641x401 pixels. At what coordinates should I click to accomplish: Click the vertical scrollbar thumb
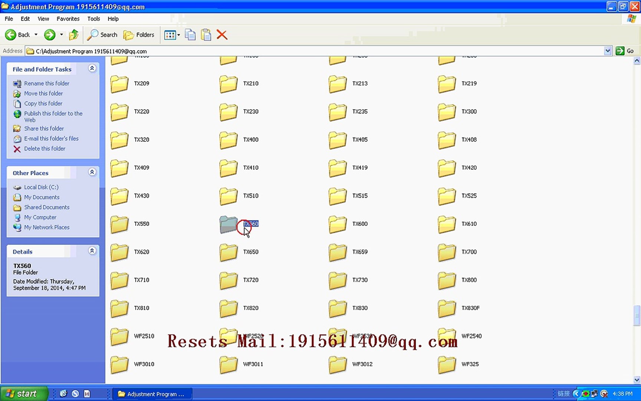click(637, 316)
